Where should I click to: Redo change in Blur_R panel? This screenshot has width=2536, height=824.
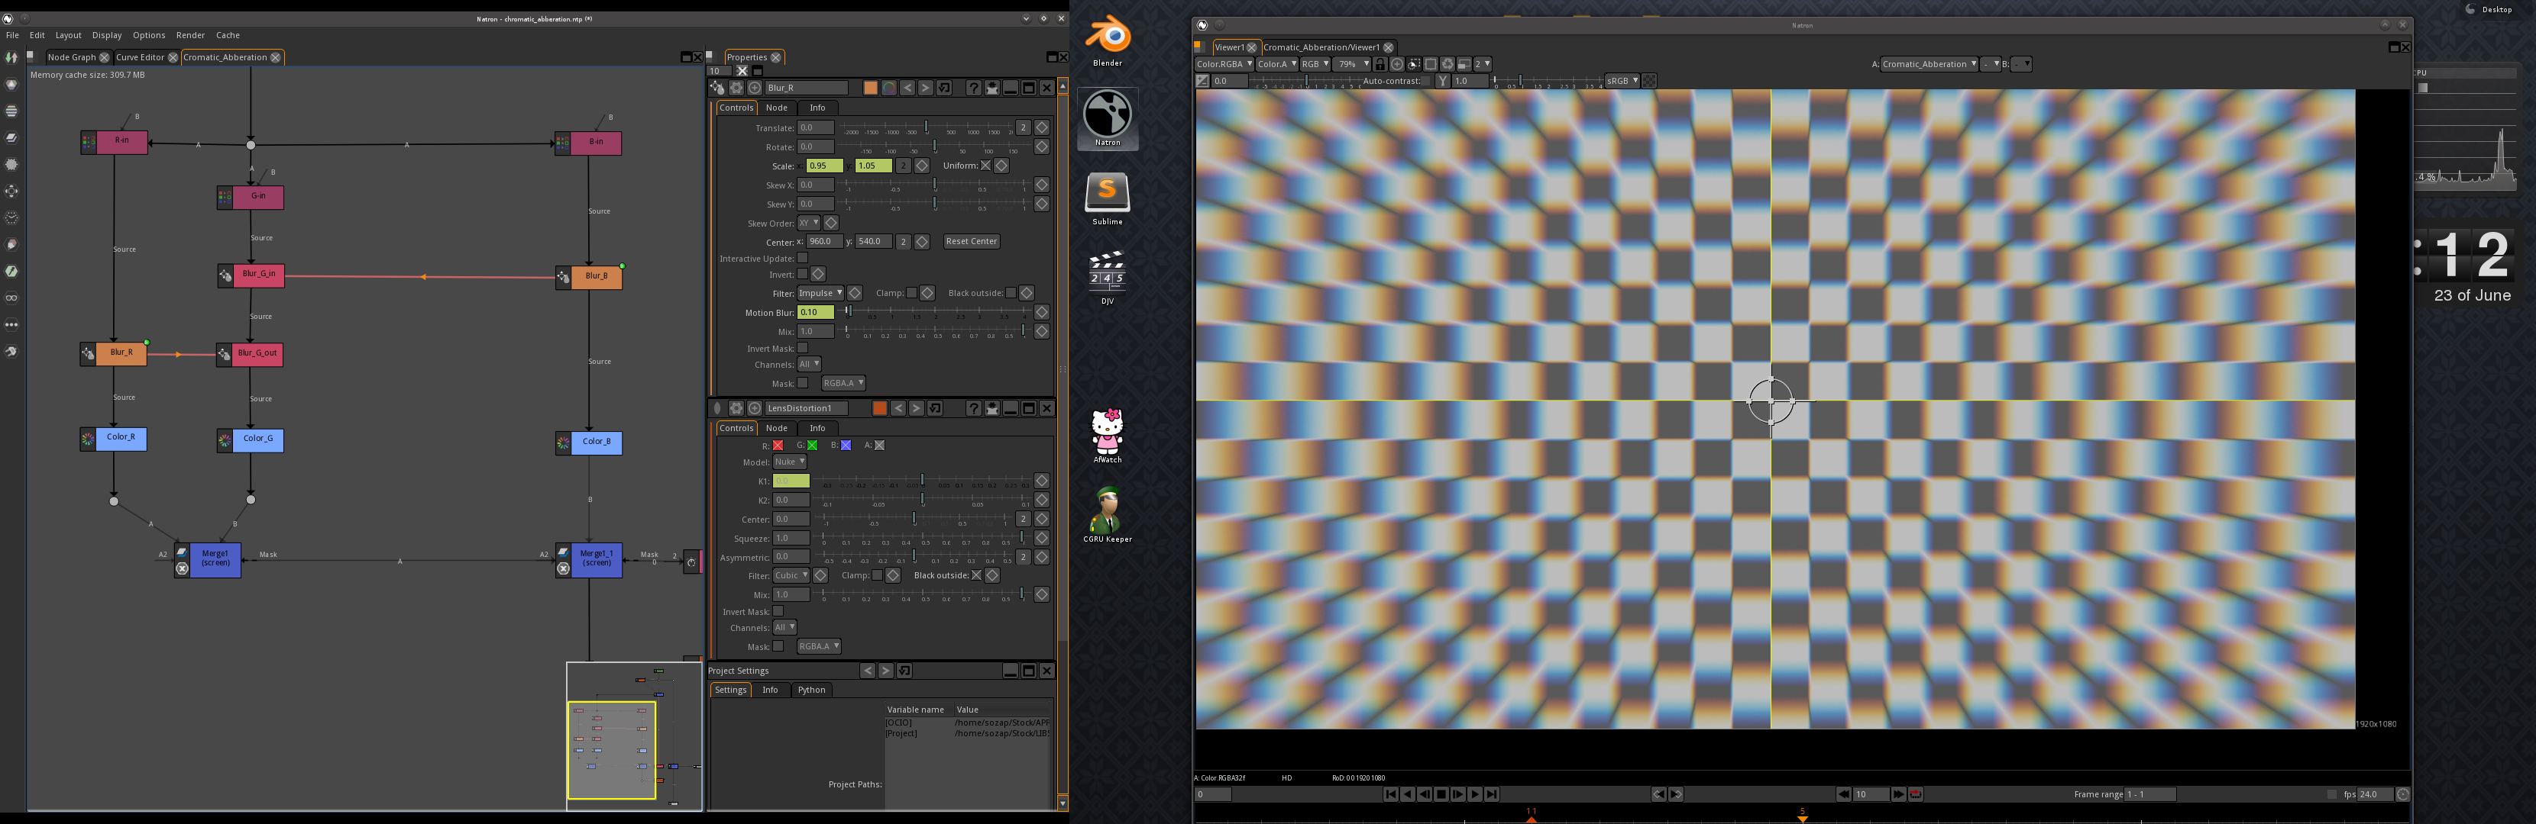pos(925,88)
